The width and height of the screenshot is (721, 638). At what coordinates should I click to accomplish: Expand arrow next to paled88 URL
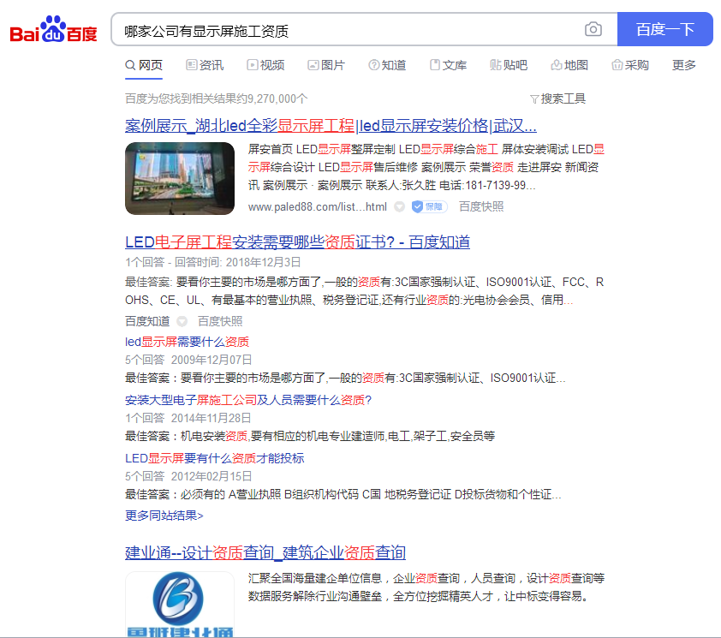pyautogui.click(x=400, y=207)
